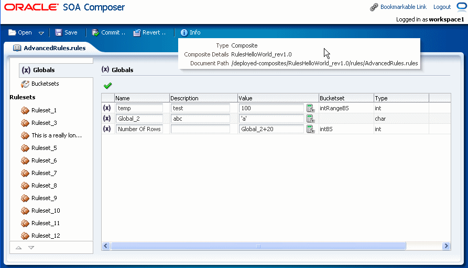Open expression builder for Global_2 value

311,119
